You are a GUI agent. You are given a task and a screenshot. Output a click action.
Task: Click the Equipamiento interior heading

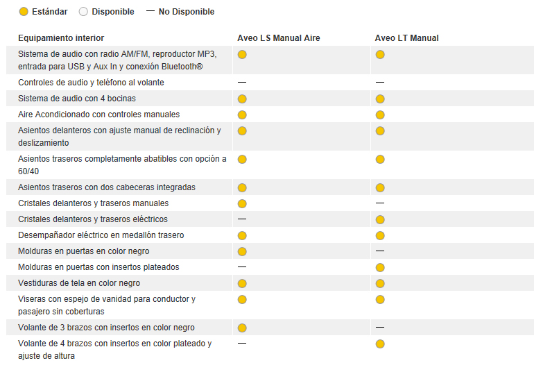[x=61, y=38]
